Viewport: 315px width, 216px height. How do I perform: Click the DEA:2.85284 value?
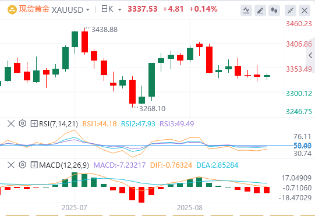pyautogui.click(x=217, y=165)
